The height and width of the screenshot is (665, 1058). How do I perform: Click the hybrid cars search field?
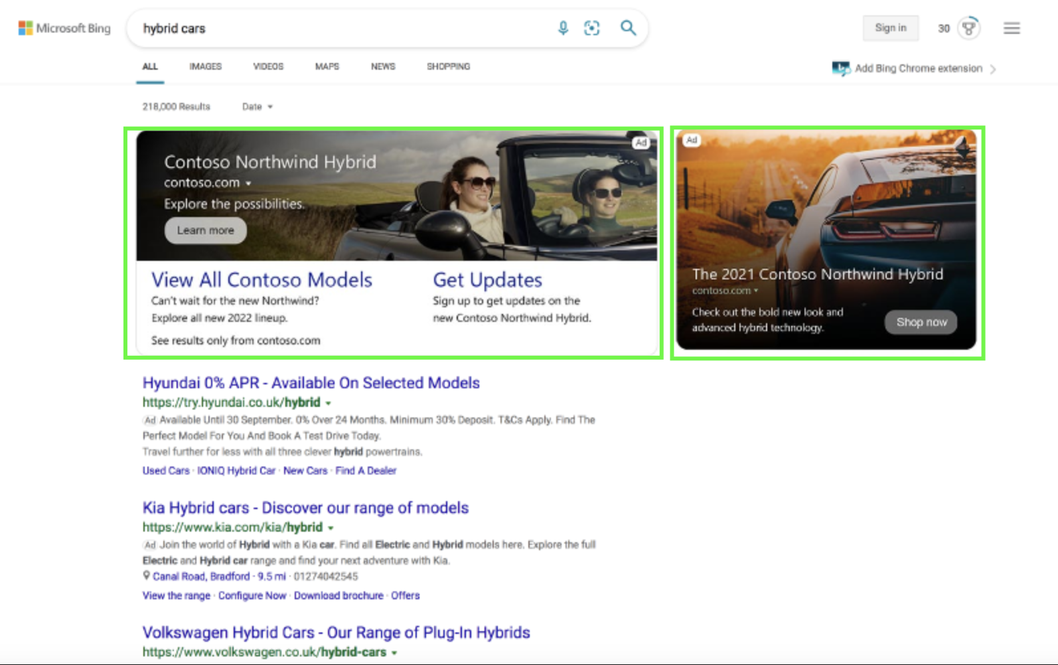coord(345,29)
